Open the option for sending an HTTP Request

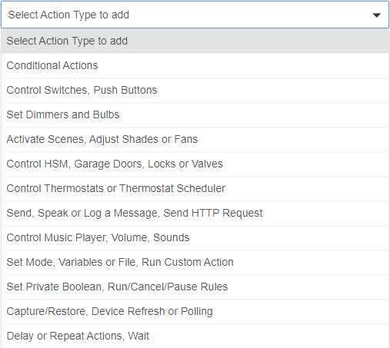pyautogui.click(x=195, y=213)
